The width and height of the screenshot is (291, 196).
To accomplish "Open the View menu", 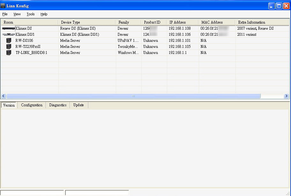I will tap(17, 14).
